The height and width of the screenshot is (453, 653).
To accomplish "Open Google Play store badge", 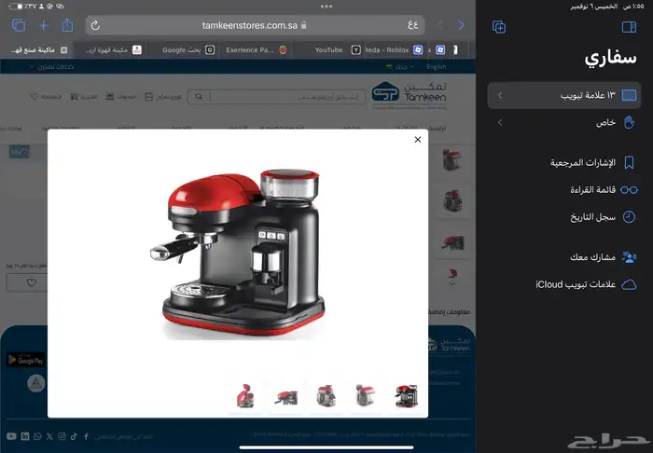I will coord(25,360).
